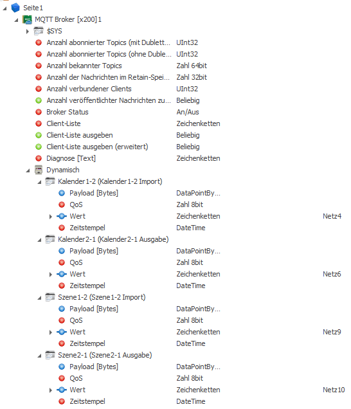Click connected blue icon of Netz4 Wert
The image size is (351, 409).
(x=62, y=216)
